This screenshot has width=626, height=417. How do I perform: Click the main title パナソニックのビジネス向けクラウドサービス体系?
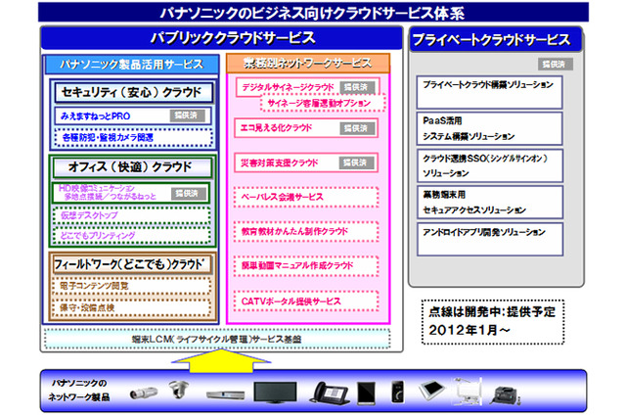click(x=313, y=13)
